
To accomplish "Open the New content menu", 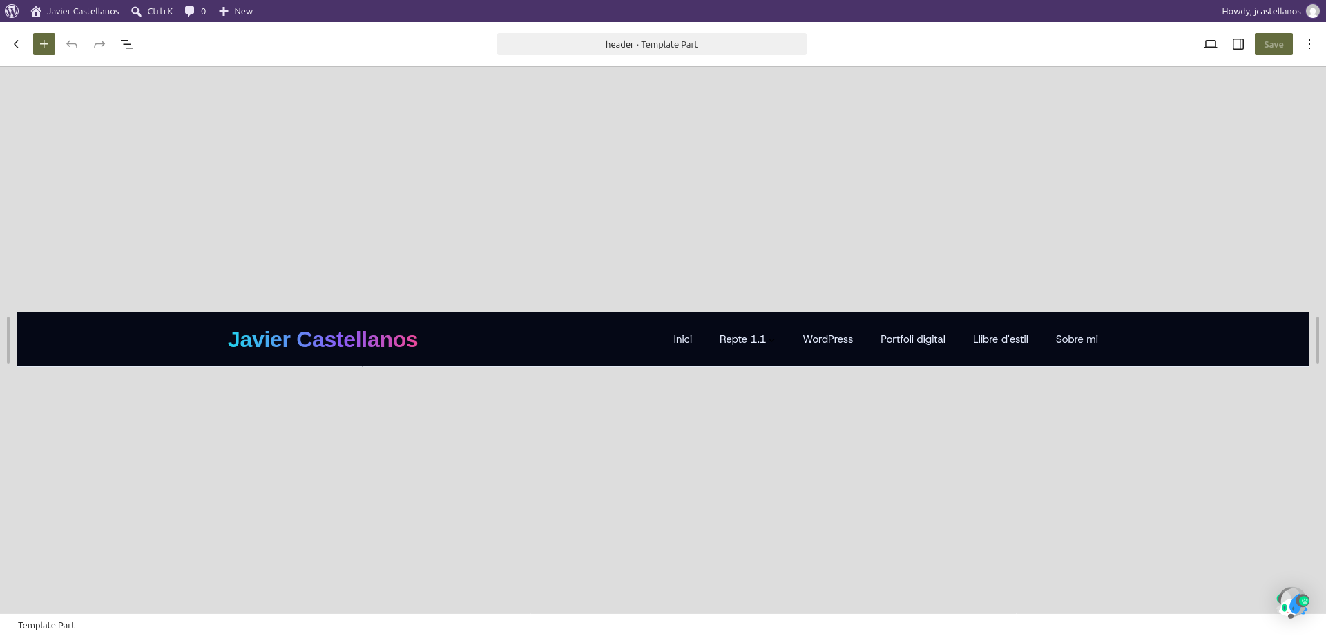I will click(236, 11).
